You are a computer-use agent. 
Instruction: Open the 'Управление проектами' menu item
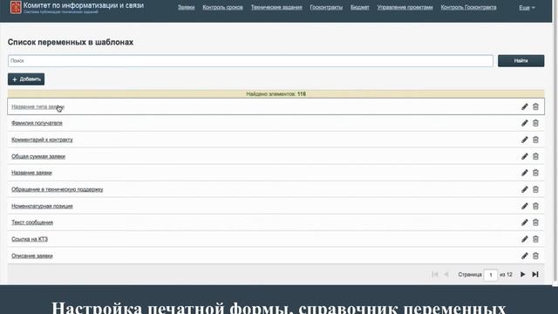[405, 8]
